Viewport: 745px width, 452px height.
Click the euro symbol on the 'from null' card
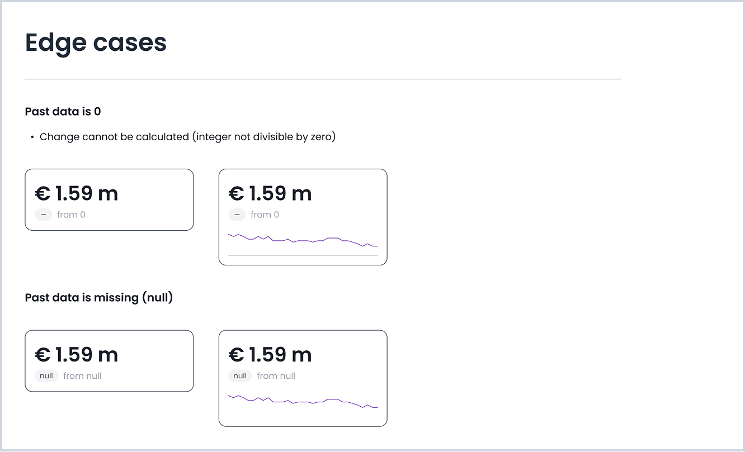[42, 354]
